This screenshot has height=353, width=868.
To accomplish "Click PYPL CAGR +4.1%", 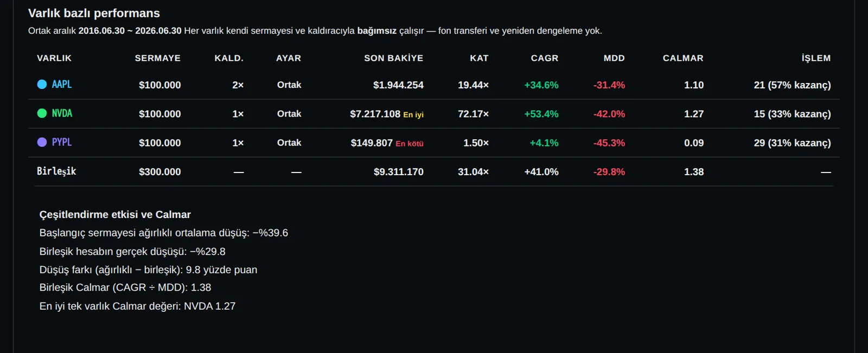I will (x=544, y=143).
